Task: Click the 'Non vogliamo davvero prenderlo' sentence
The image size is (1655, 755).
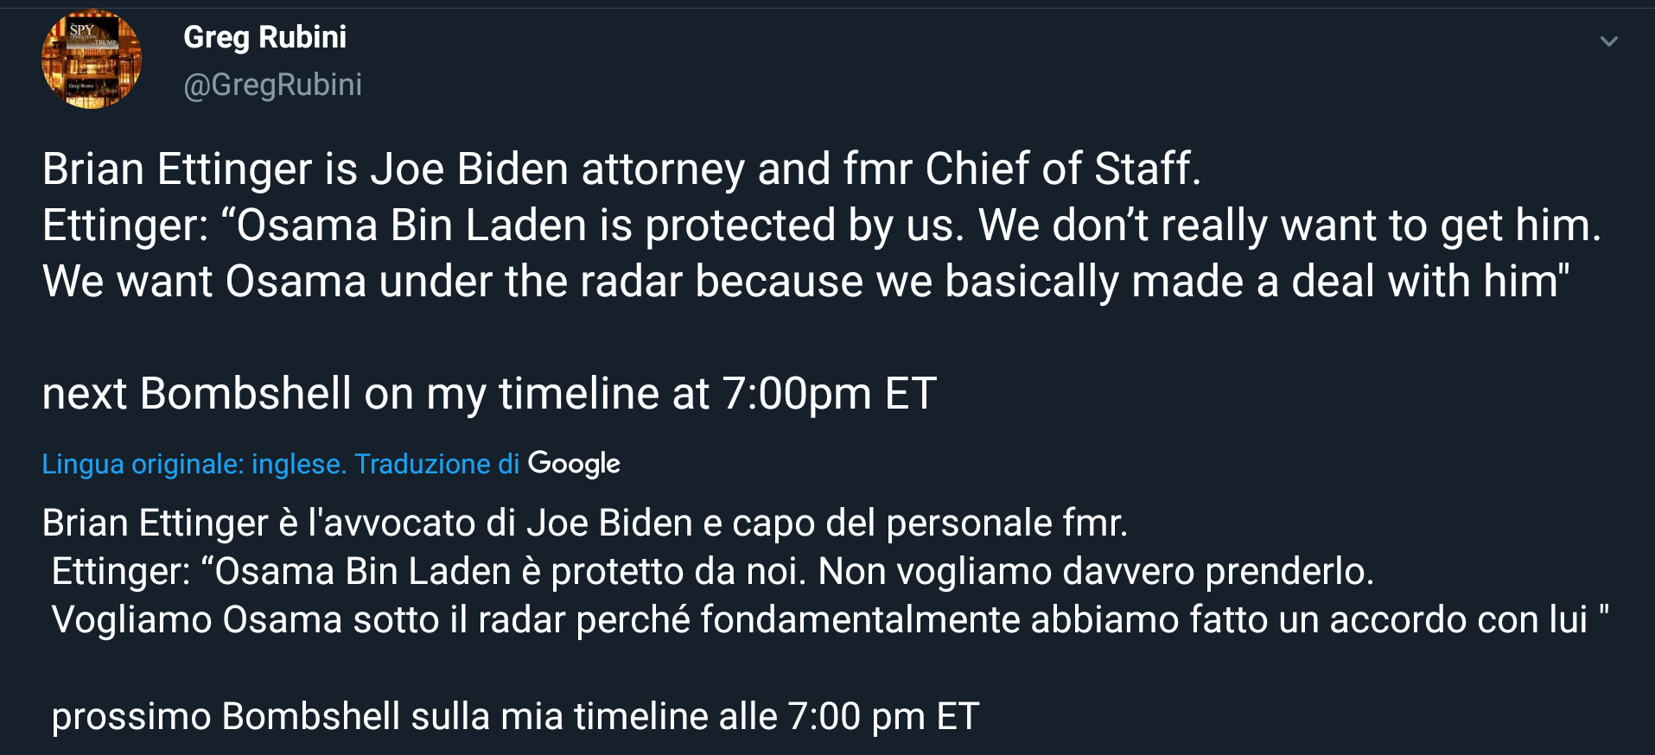Action: [x=1096, y=572]
